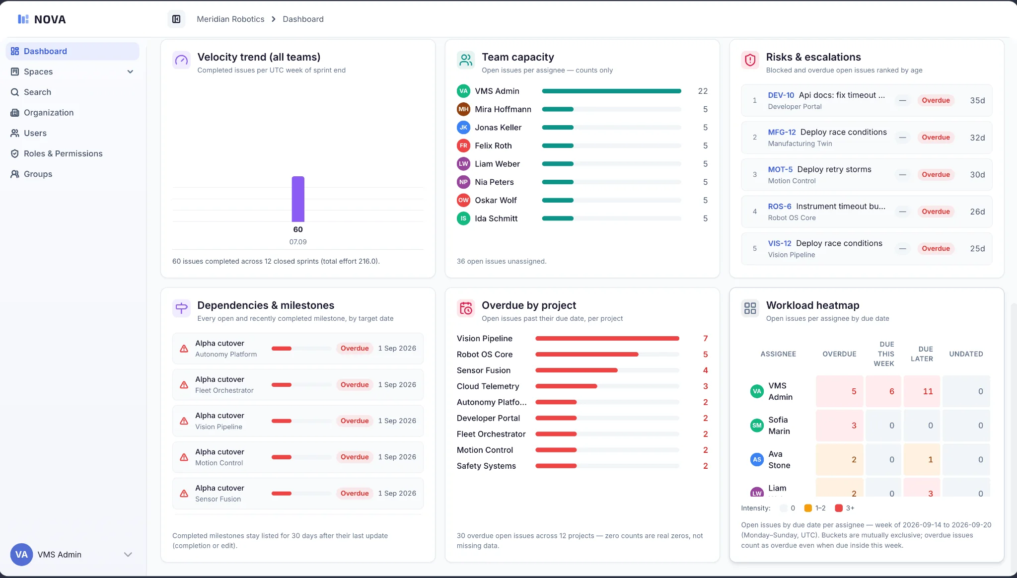1017x578 pixels.
Task: Open Groups in sidebar
Action: click(x=73, y=174)
